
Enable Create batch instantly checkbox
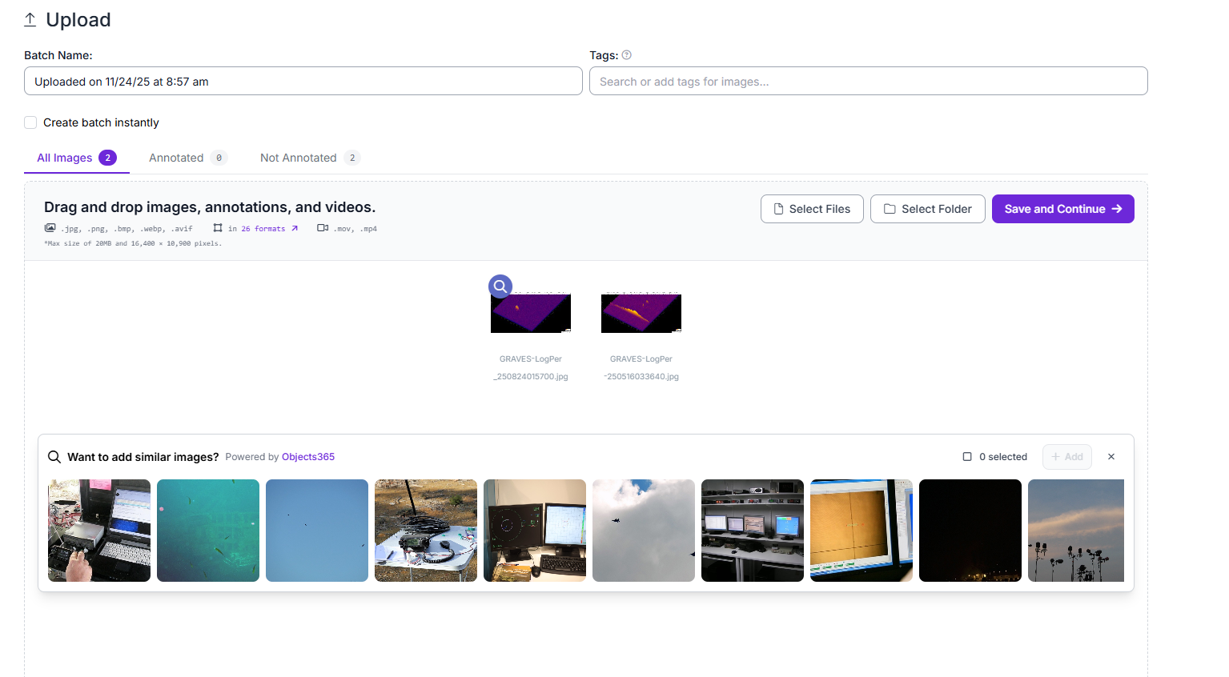[x=30, y=122]
